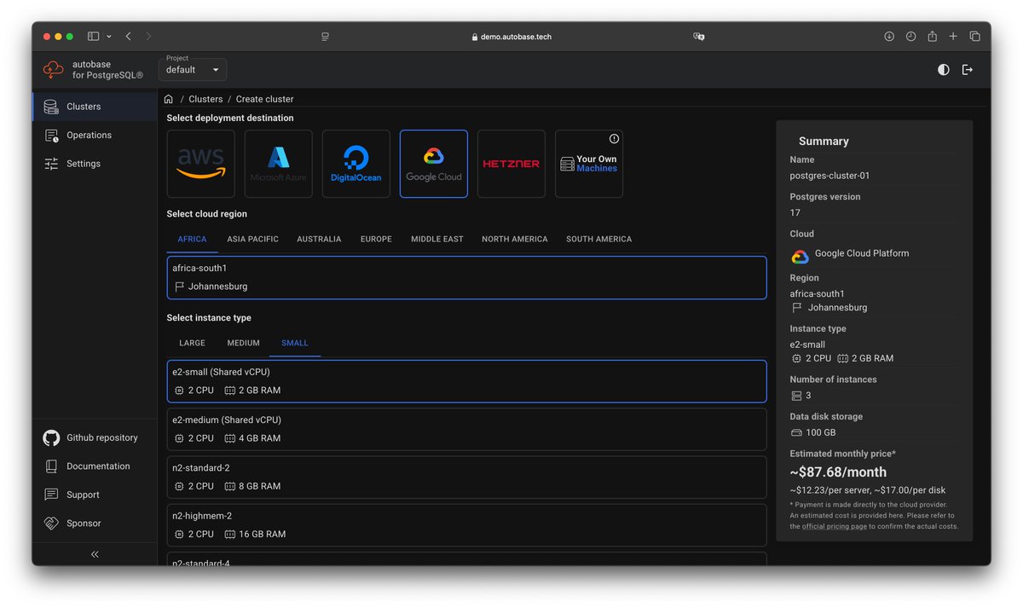Switch to the AUSTRALIA region tab
This screenshot has height=608, width=1023.
pyautogui.click(x=319, y=239)
